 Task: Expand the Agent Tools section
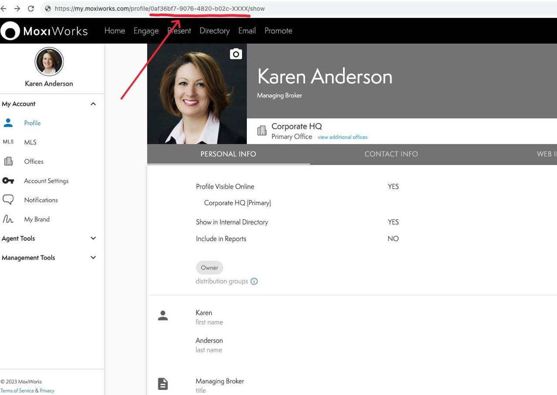pyautogui.click(x=93, y=238)
